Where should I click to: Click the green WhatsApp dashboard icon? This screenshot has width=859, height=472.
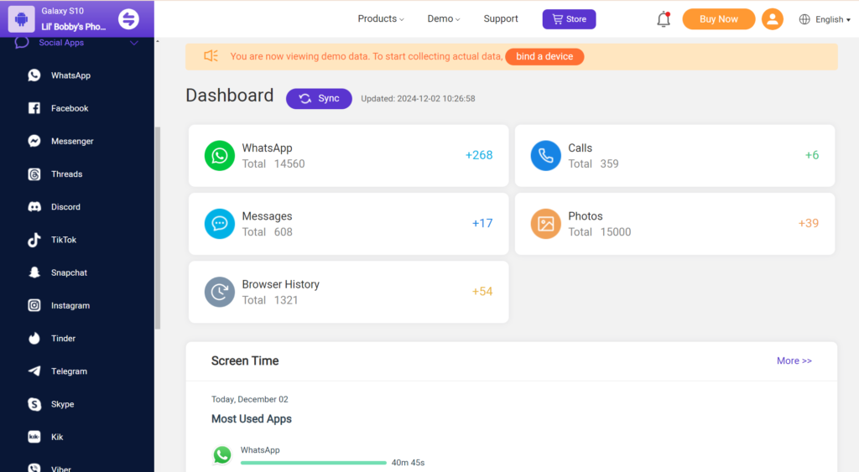pos(220,155)
